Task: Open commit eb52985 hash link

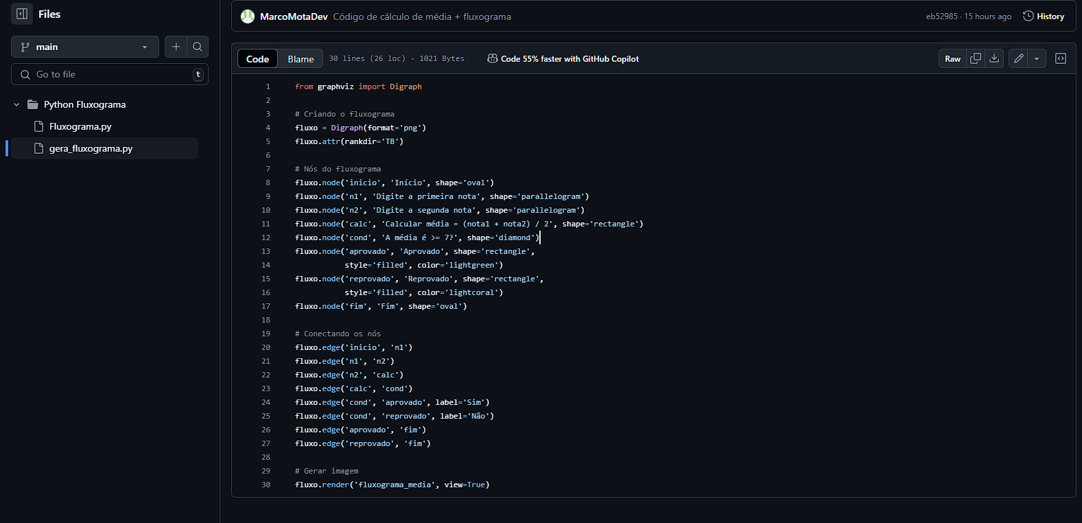Action: point(942,16)
